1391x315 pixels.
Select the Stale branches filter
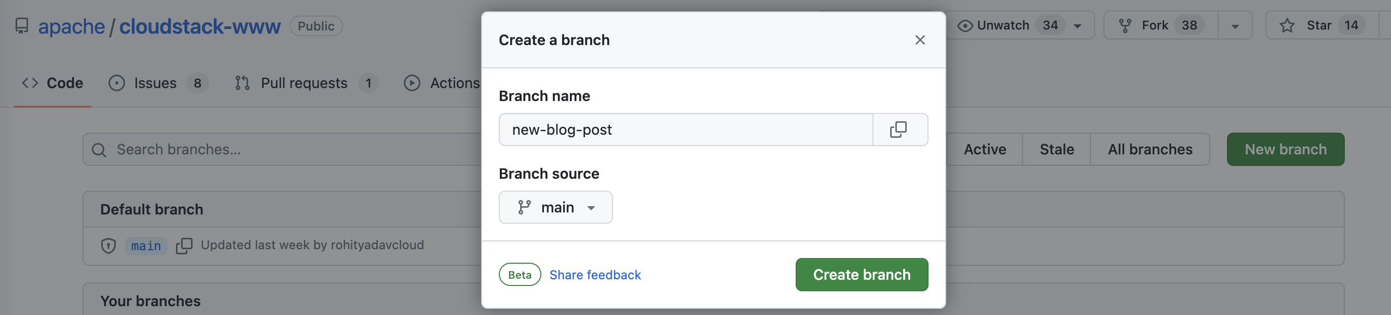1056,149
